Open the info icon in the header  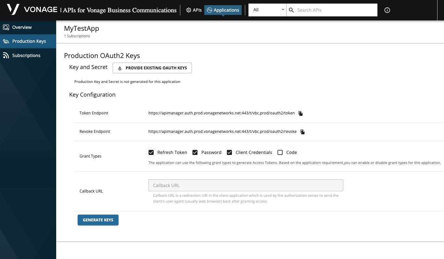[x=387, y=10]
